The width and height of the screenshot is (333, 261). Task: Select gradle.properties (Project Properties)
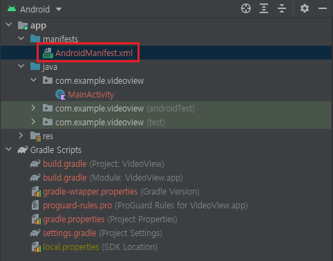click(110, 219)
